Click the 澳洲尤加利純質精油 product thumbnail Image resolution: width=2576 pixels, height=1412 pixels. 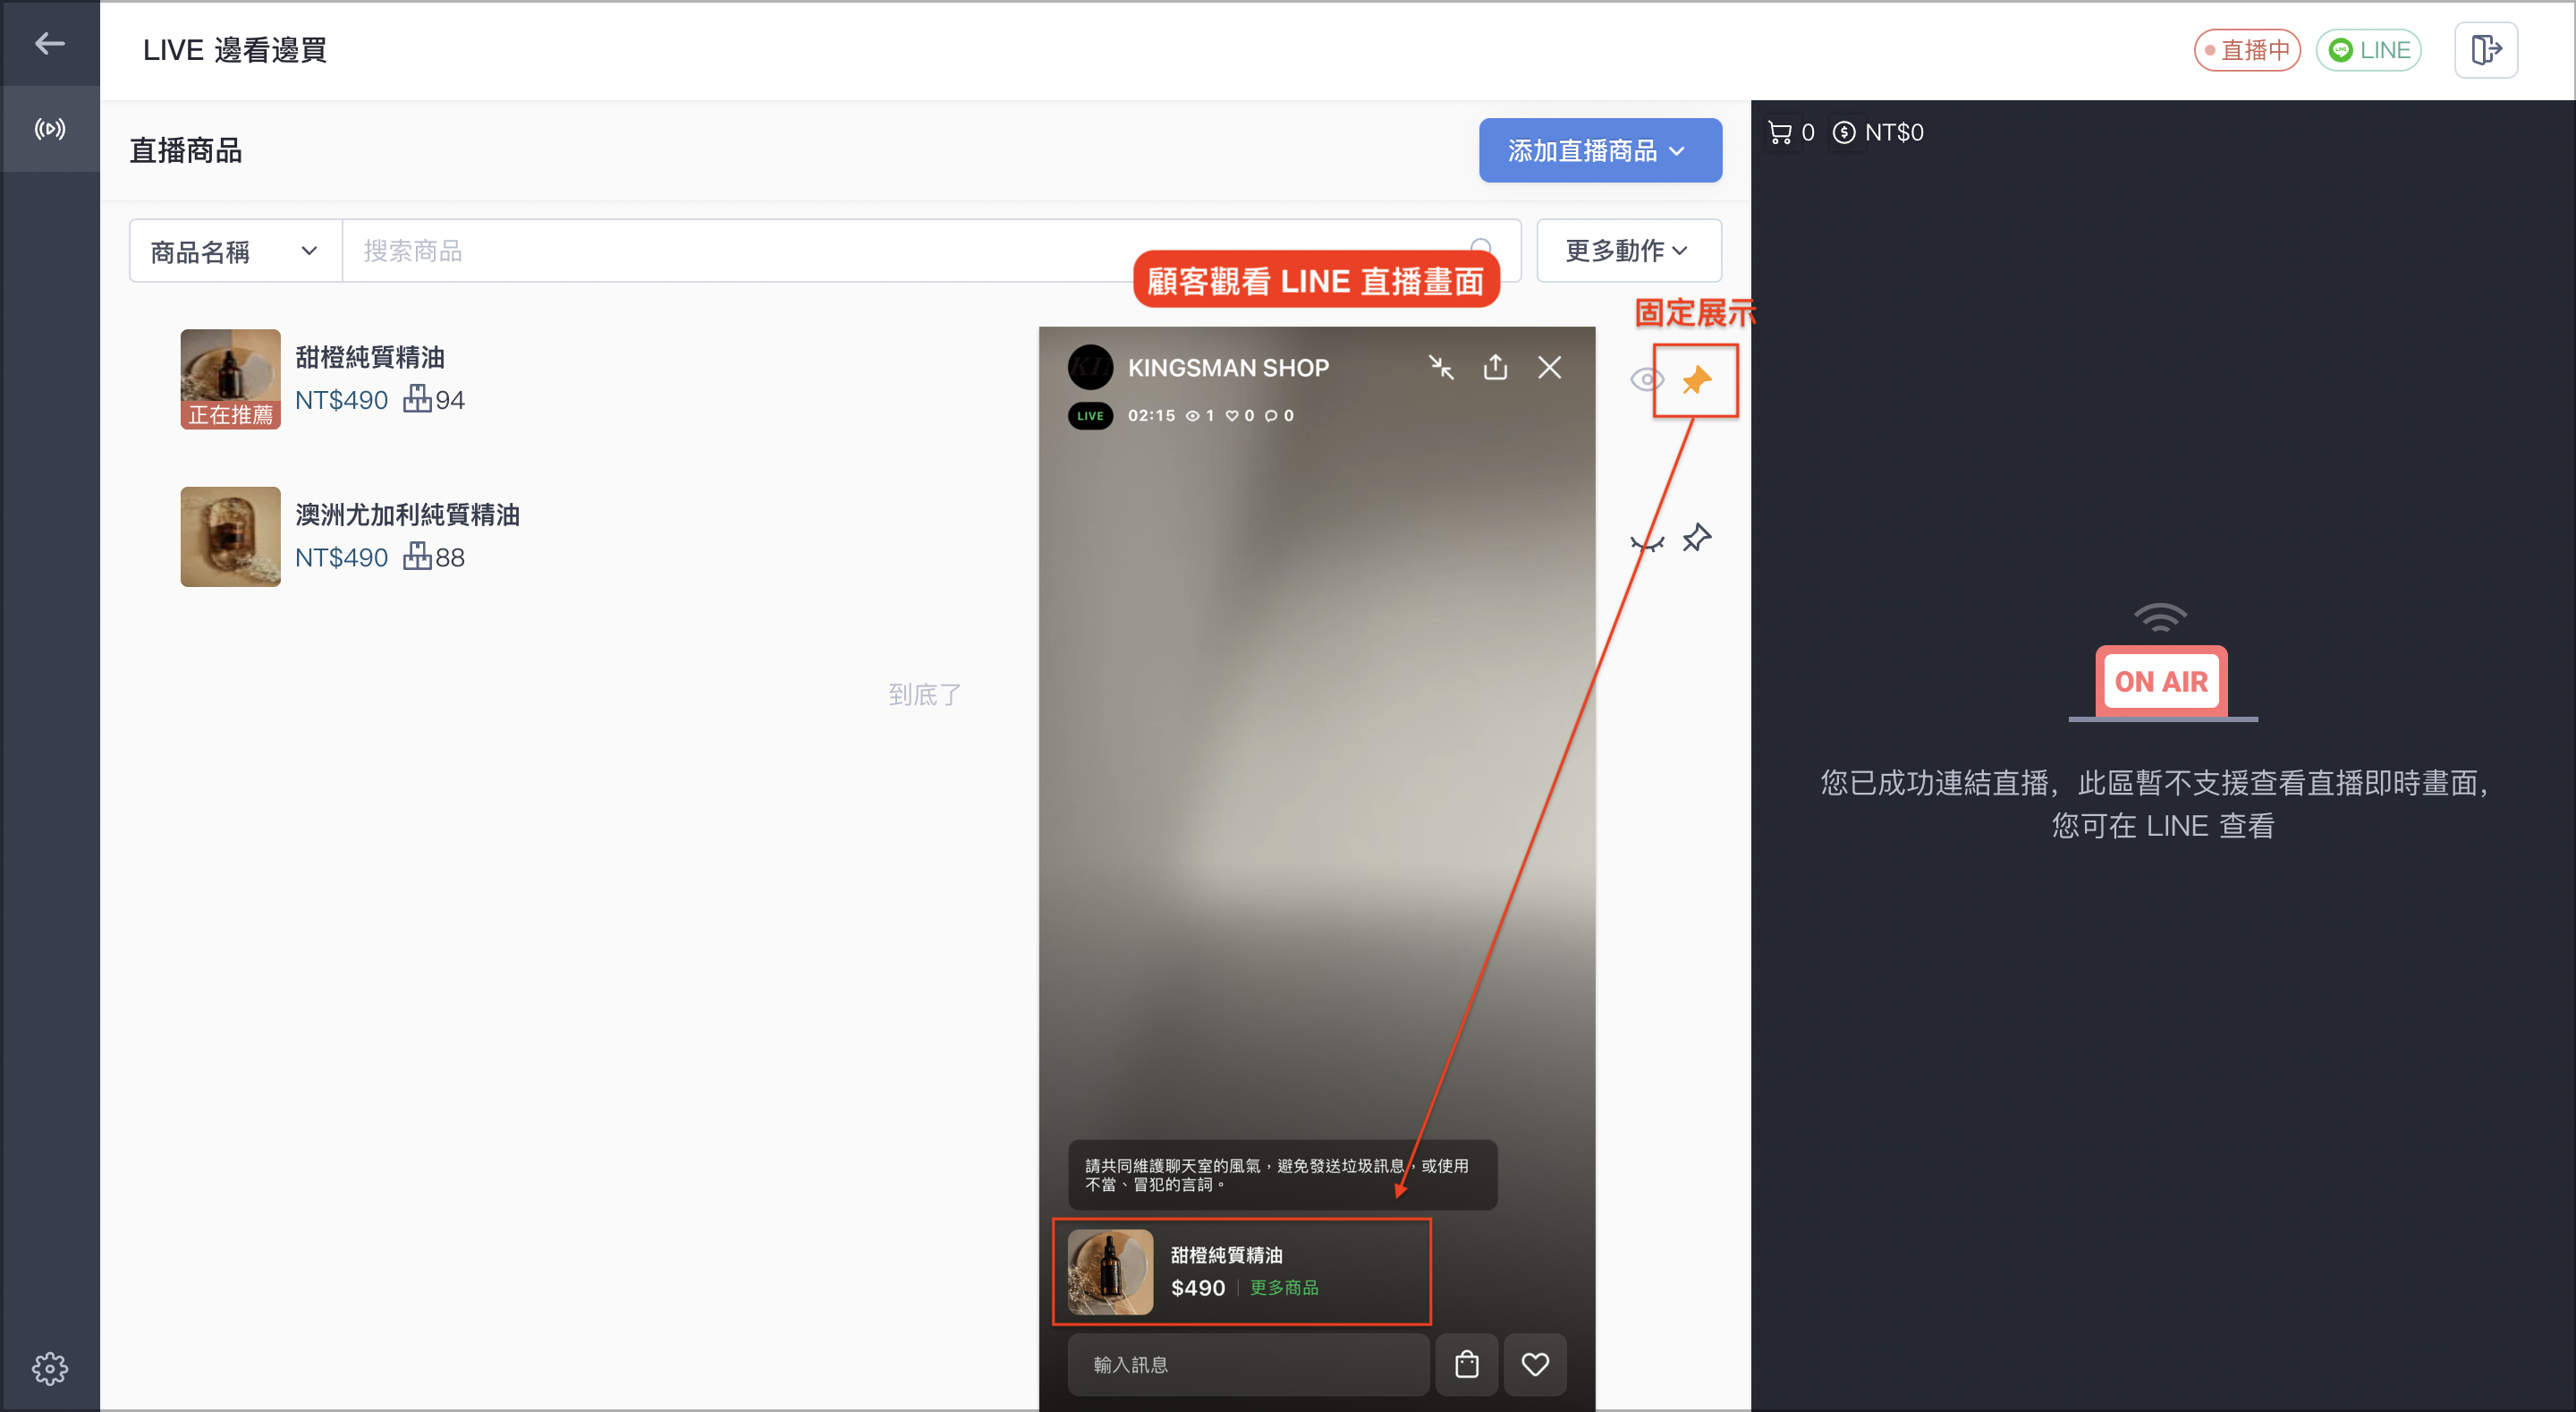[x=230, y=536]
